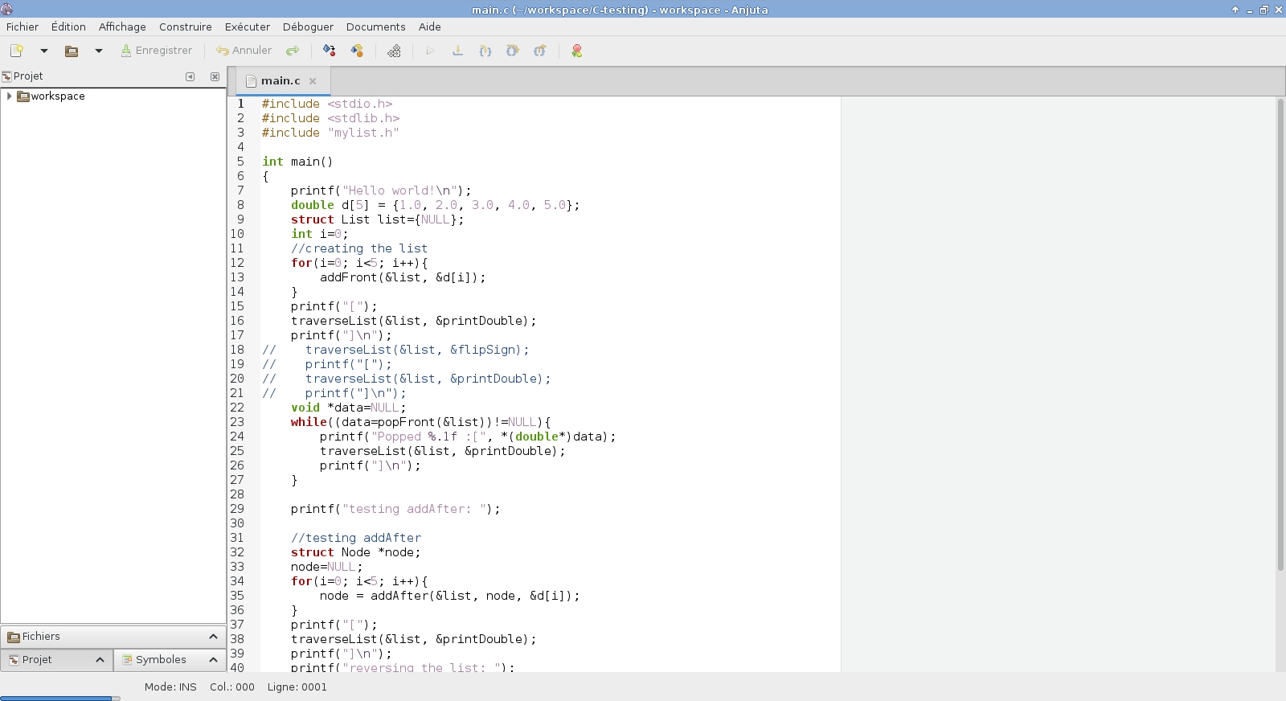
Task: Click the redo arrow icon
Action: click(293, 51)
